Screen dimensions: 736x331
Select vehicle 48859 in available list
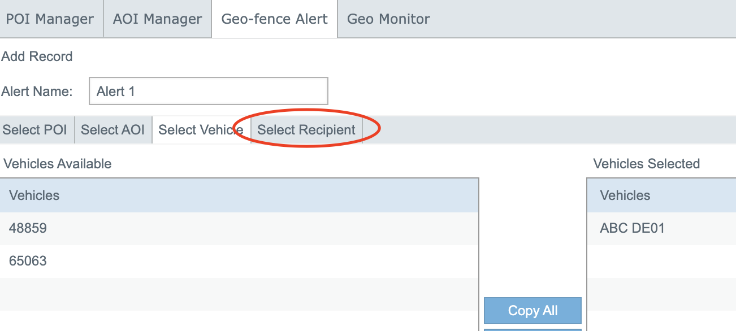pyautogui.click(x=28, y=228)
